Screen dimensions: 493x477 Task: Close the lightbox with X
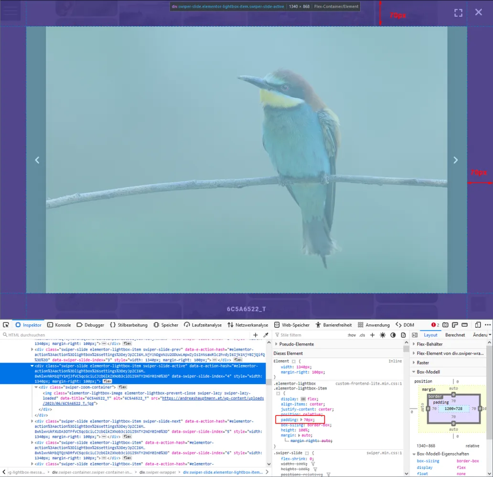pyautogui.click(x=479, y=12)
